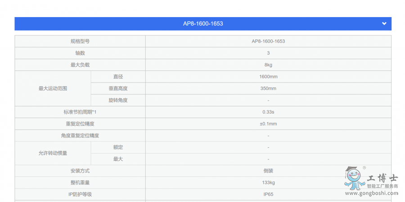Click the IP65 protection rating value

(268, 194)
